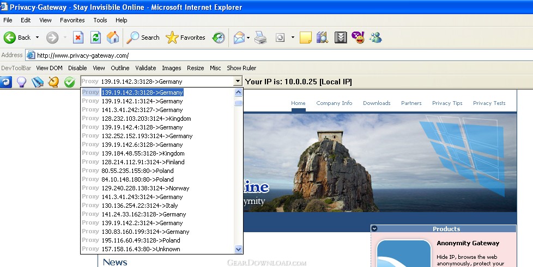Print the page using printer icon
Image resolution: width=533 pixels, height=267 pixels.
[261, 38]
